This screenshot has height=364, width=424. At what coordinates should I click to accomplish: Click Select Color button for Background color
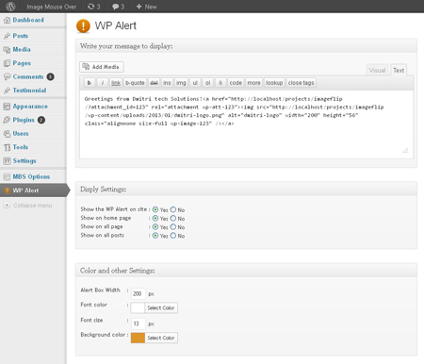point(161,338)
